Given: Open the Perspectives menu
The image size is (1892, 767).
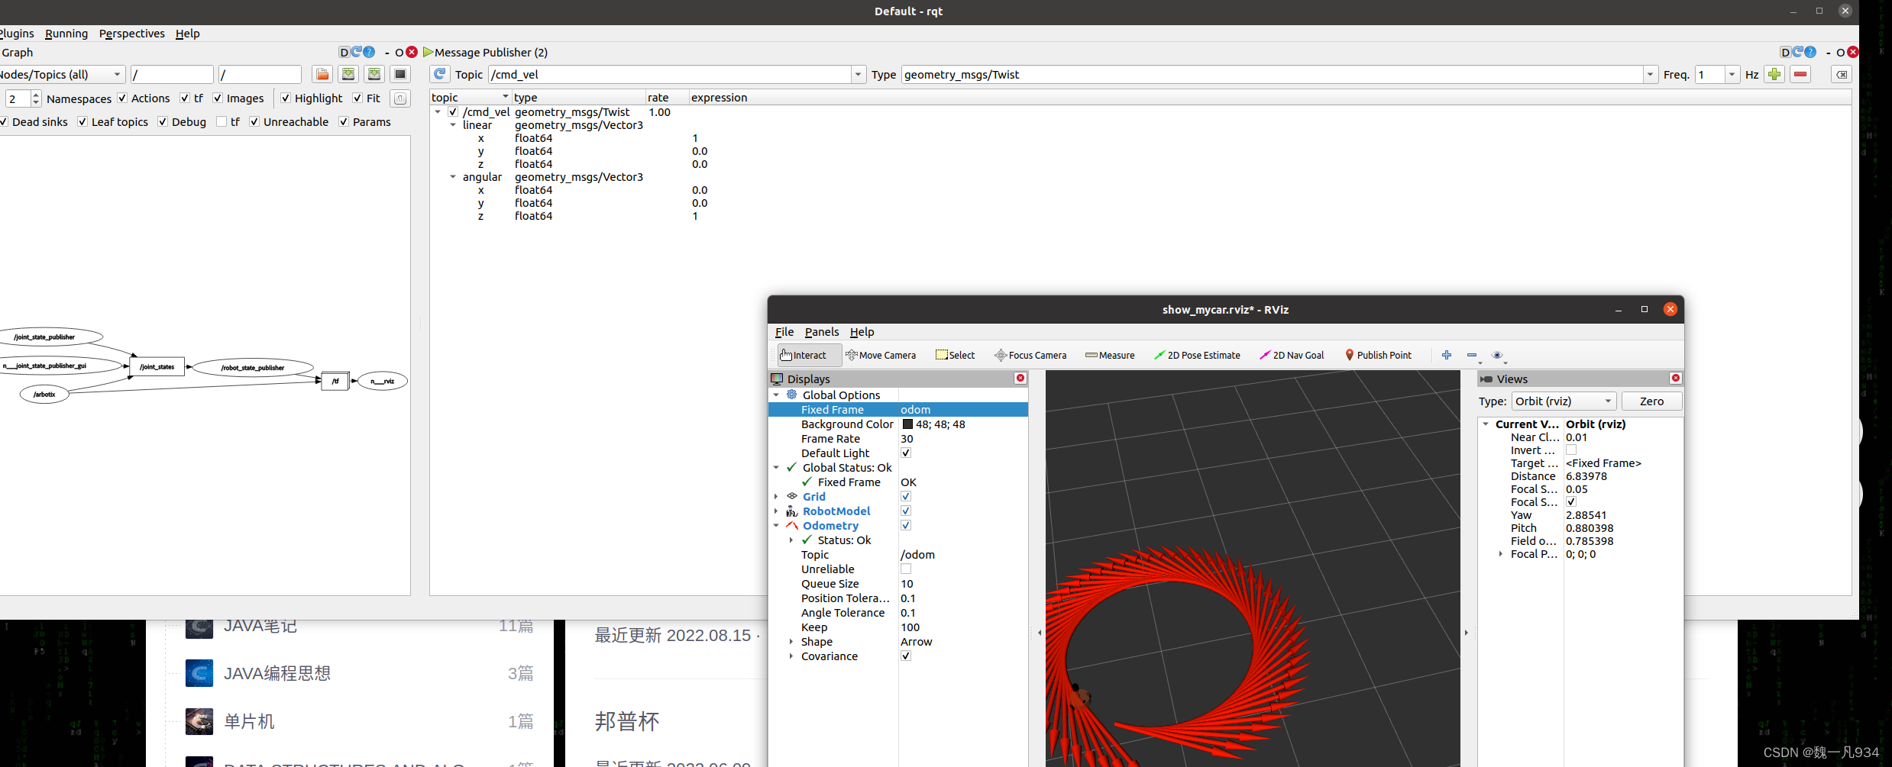Looking at the screenshot, I should point(132,34).
